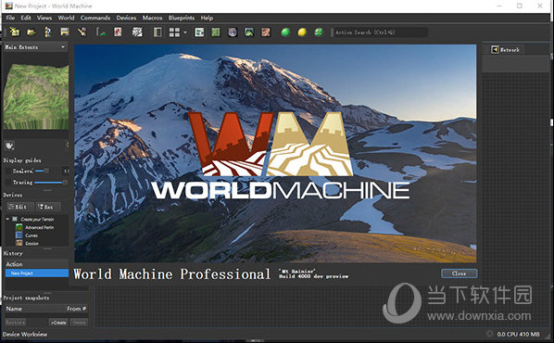The image size is (554, 343).
Task: Select the Erosion device in tree
Action: point(31,243)
